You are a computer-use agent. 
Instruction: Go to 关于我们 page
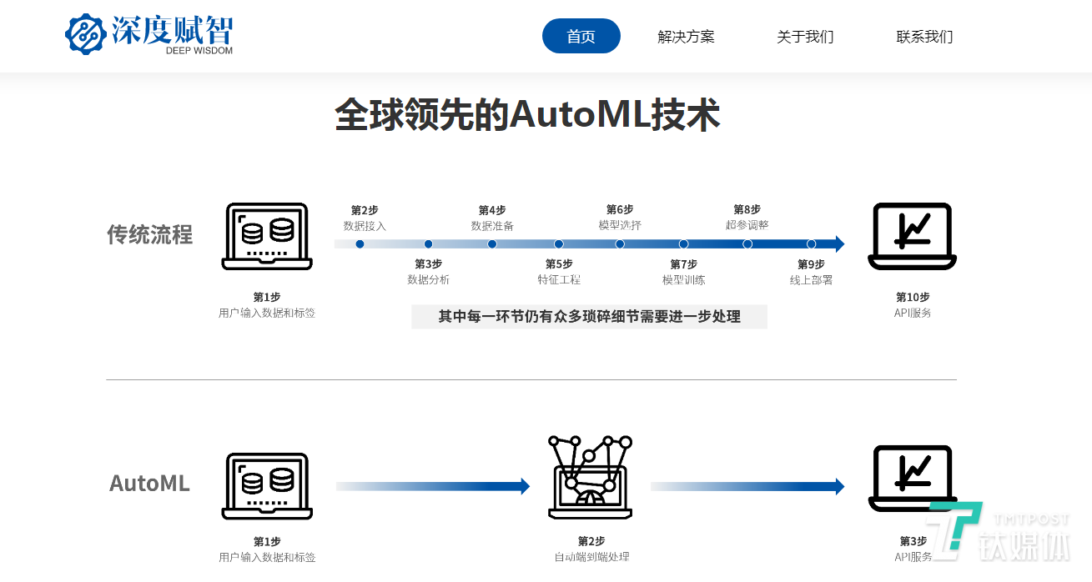pyautogui.click(x=805, y=37)
